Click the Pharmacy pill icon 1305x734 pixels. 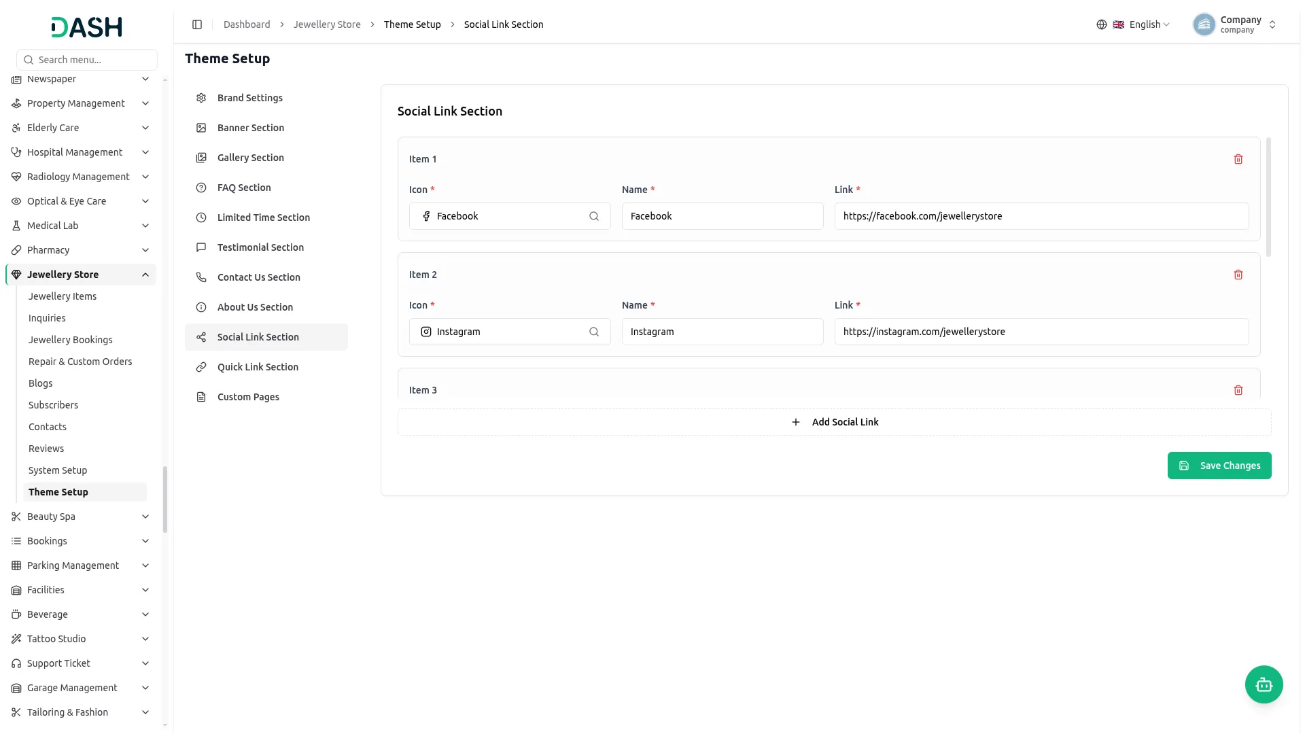pos(16,250)
